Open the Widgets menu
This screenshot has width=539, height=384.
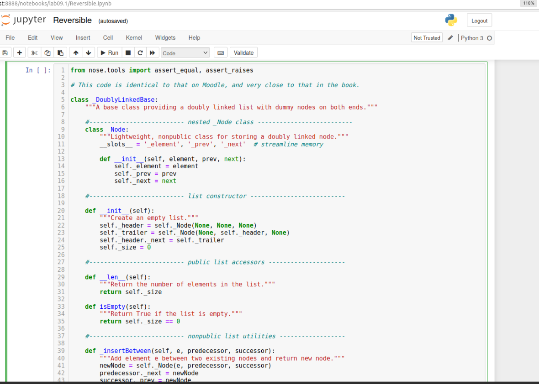tap(165, 38)
